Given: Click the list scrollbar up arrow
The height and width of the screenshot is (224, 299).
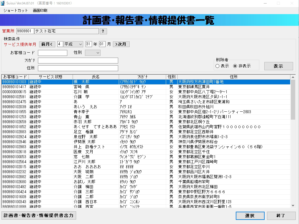Looking at the screenshot, I should pyautogui.click(x=293, y=77).
